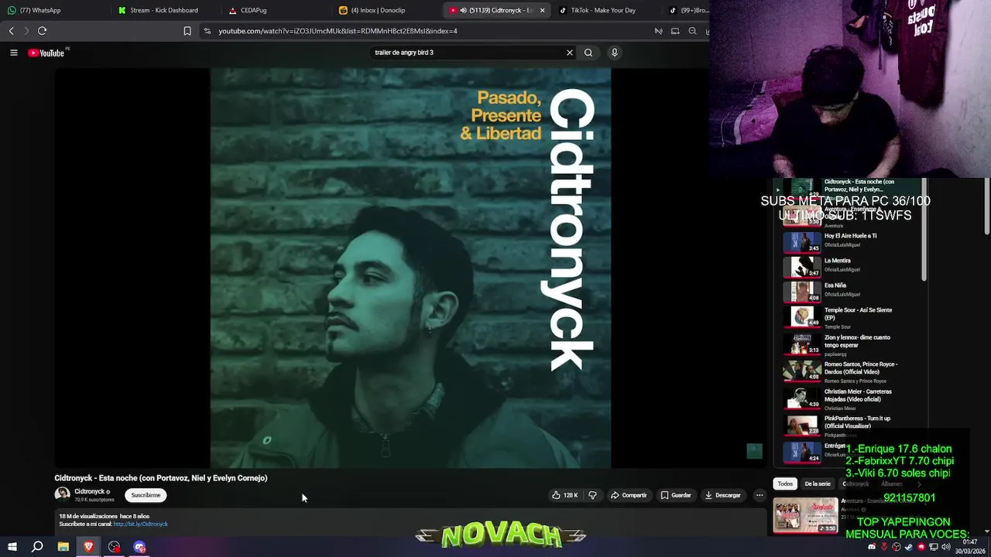Open Discord from the taskbar

(139, 547)
